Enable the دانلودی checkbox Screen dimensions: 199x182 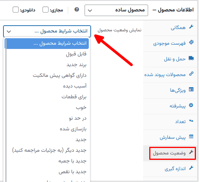[16, 10]
